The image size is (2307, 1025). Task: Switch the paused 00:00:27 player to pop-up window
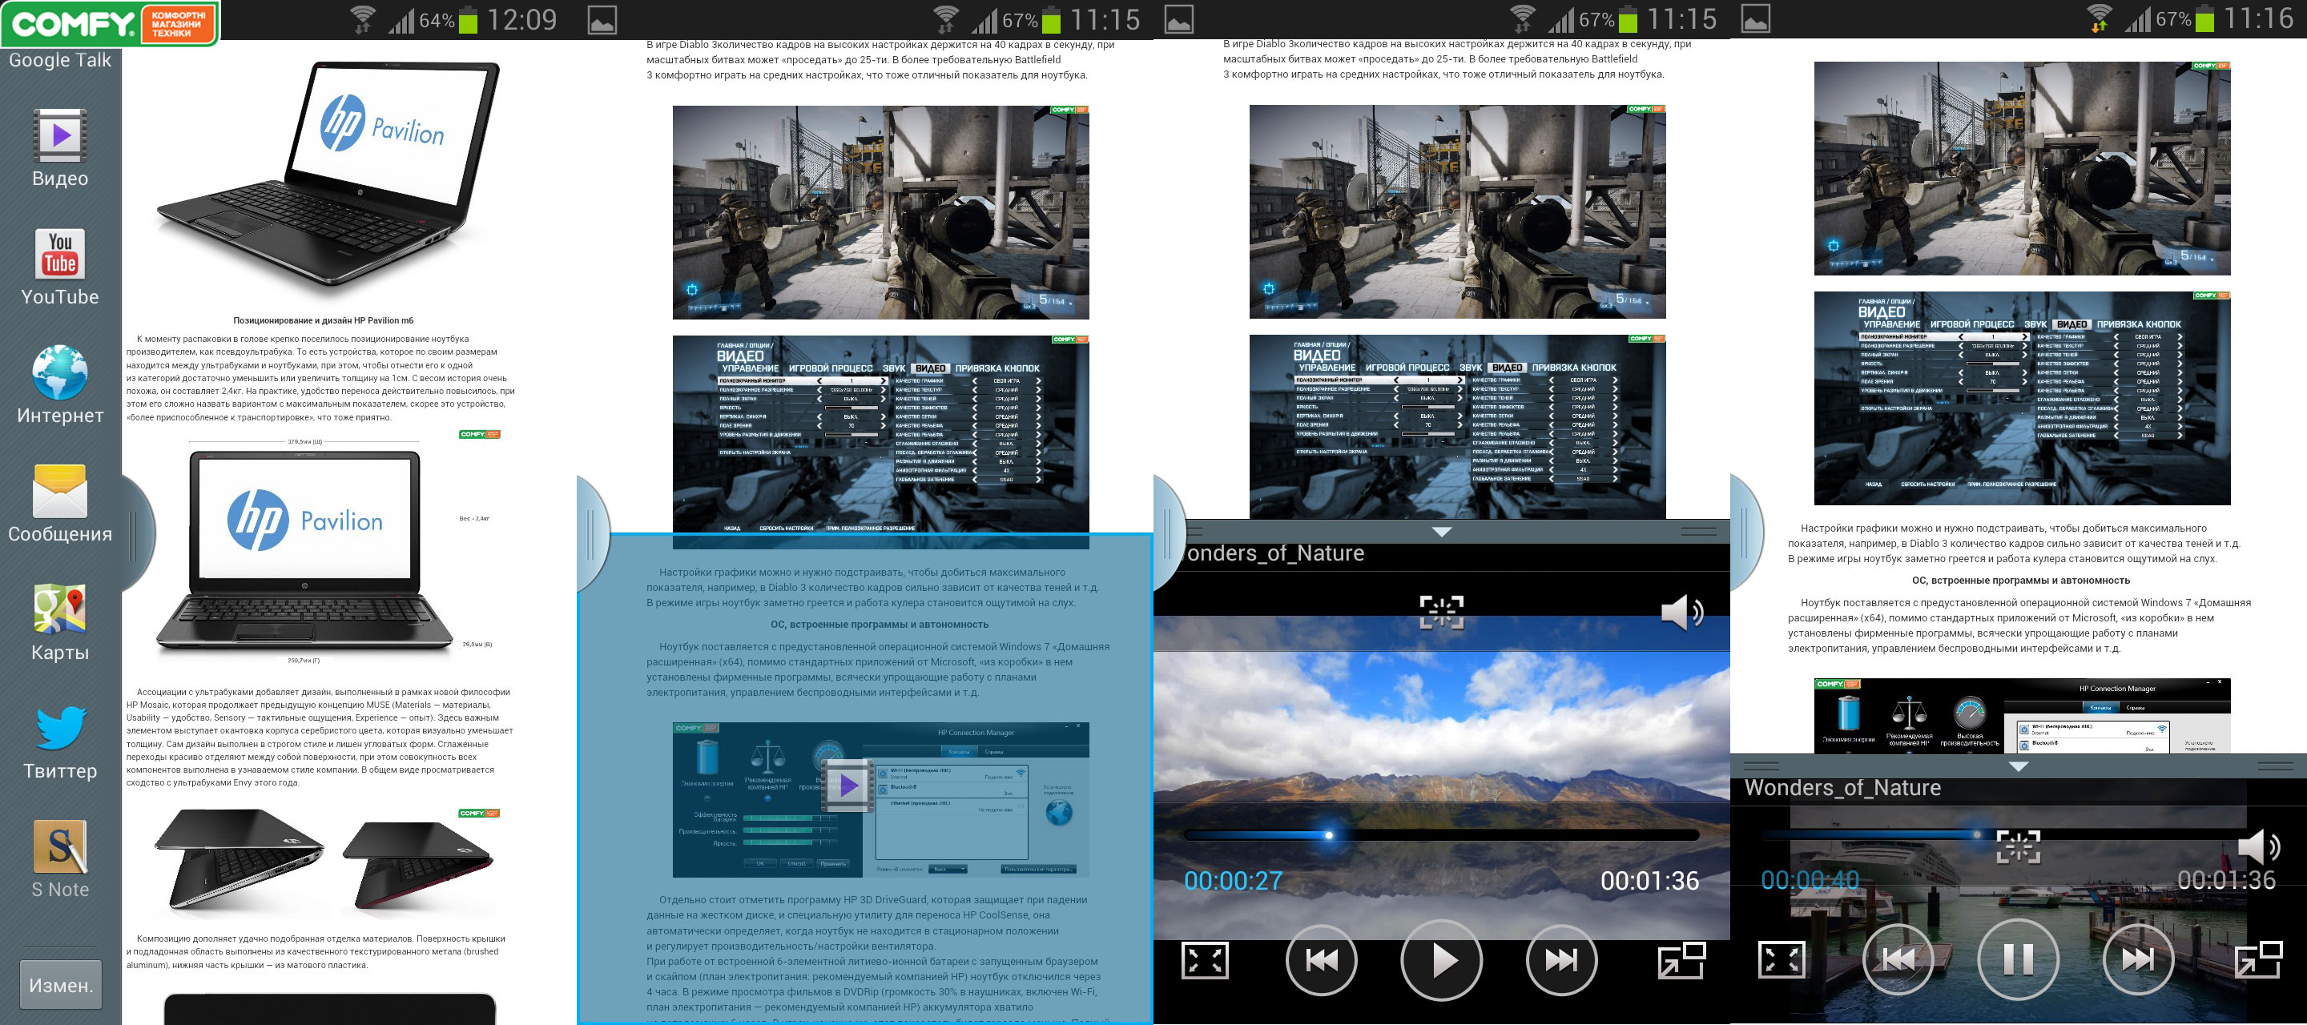1682,961
